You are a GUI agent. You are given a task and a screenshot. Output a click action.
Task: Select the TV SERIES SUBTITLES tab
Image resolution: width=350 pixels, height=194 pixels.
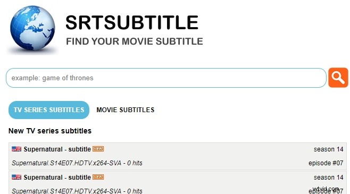click(x=49, y=110)
